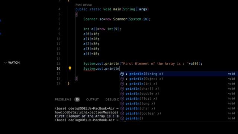Choose the no-argument println() completion
This screenshot has width=238, height=134.
coord(178,118)
